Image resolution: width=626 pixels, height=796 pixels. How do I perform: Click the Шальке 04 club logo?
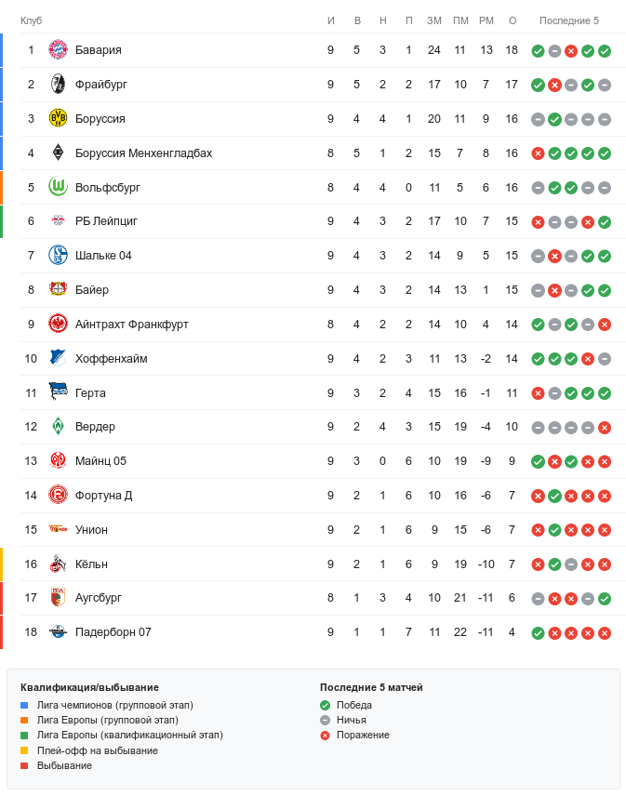(x=59, y=256)
